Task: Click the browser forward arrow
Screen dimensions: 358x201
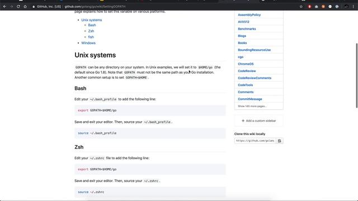Action: [11, 7]
